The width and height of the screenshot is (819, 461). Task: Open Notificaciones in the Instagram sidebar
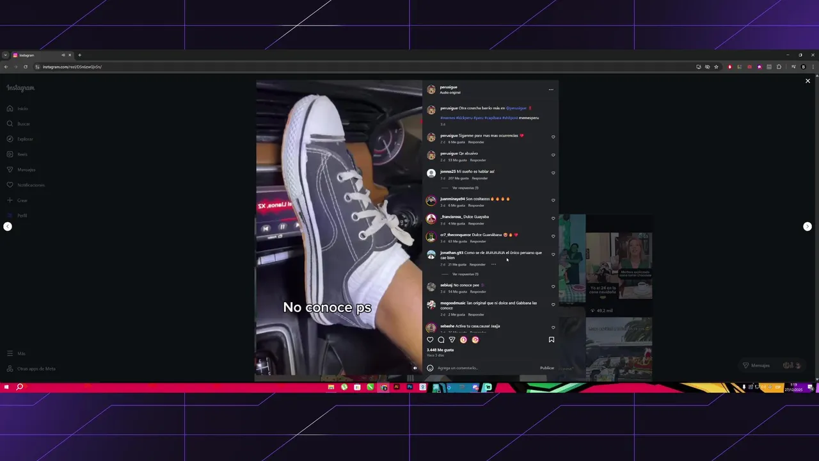26,185
